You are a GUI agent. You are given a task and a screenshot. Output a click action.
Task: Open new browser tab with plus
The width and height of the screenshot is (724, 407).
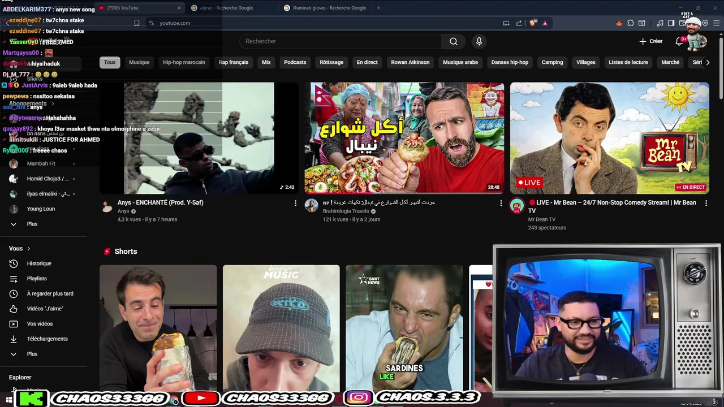(378, 8)
